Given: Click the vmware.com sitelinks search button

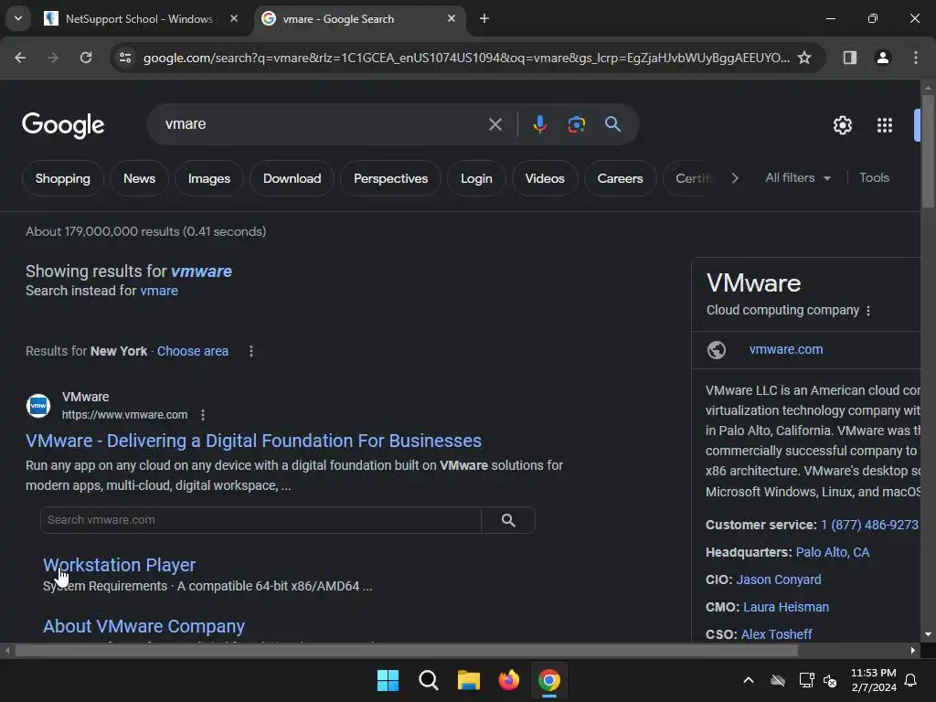Looking at the screenshot, I should [x=508, y=520].
